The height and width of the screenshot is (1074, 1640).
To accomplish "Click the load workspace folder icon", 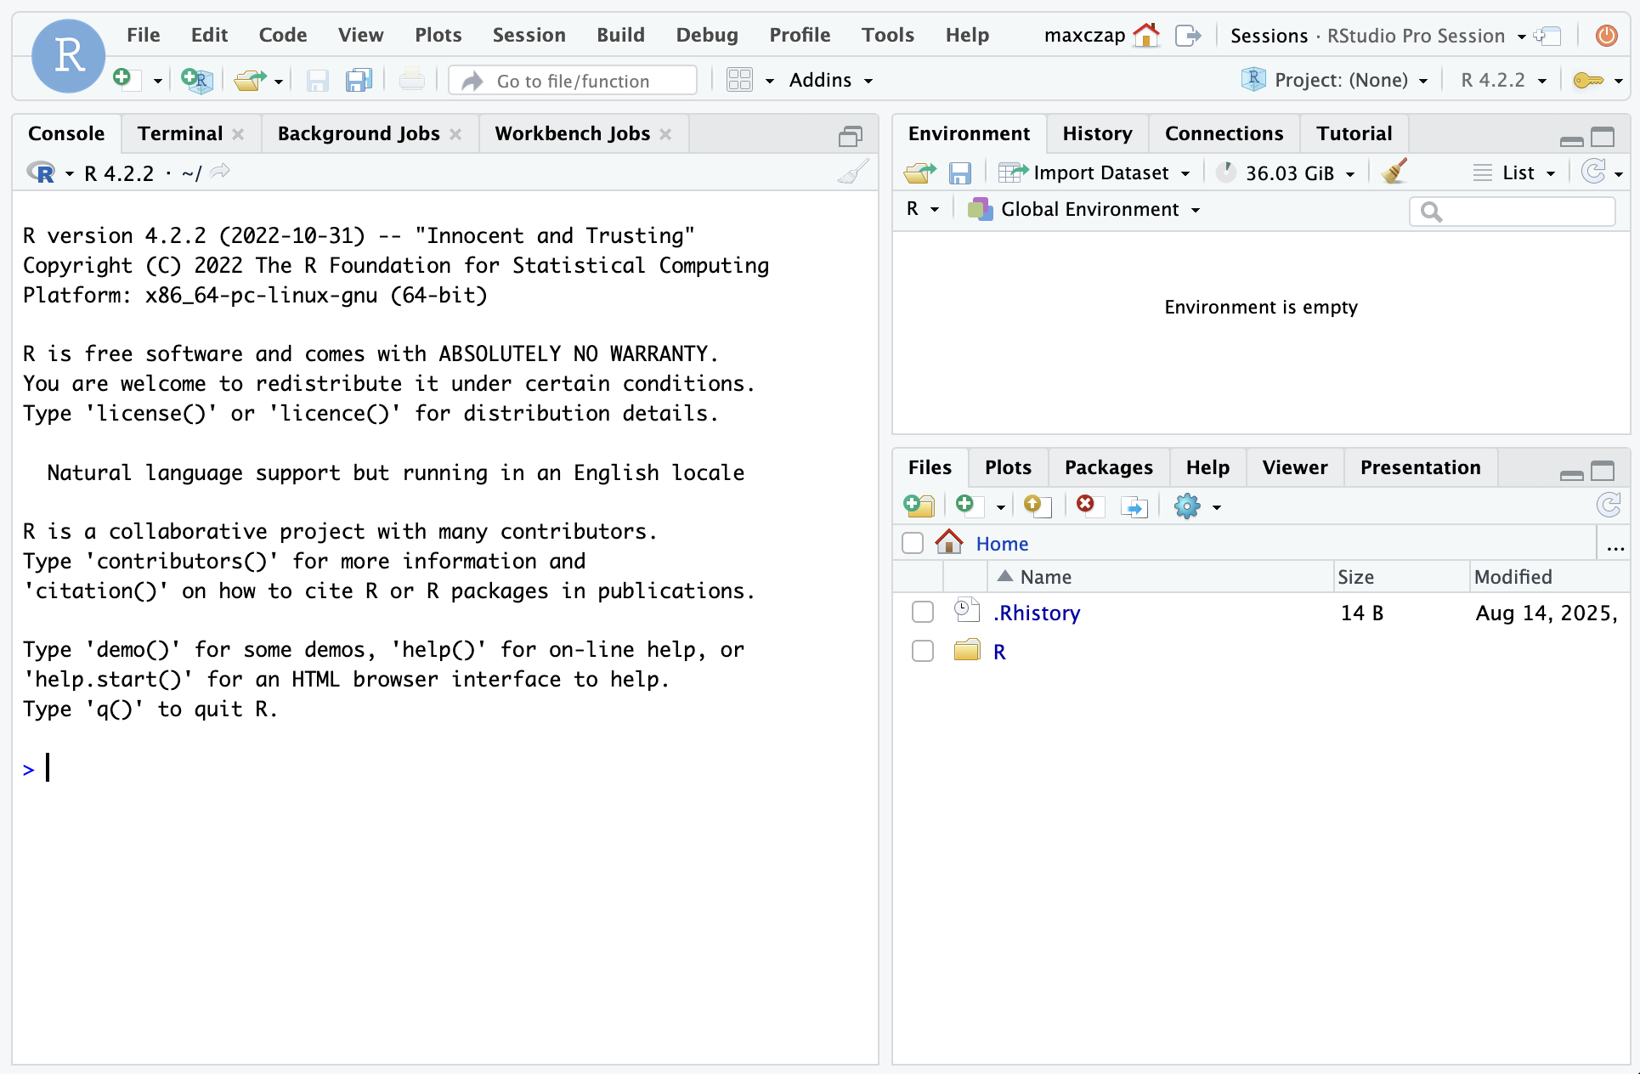I will [x=919, y=173].
